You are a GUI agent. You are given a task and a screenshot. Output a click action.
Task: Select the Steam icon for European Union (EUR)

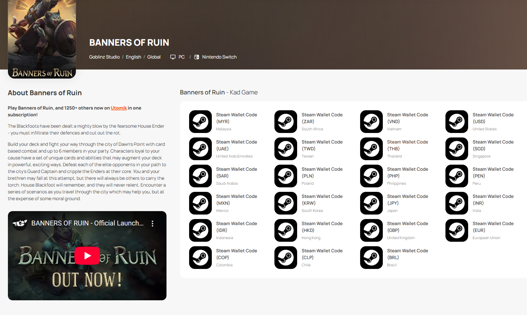click(x=457, y=230)
